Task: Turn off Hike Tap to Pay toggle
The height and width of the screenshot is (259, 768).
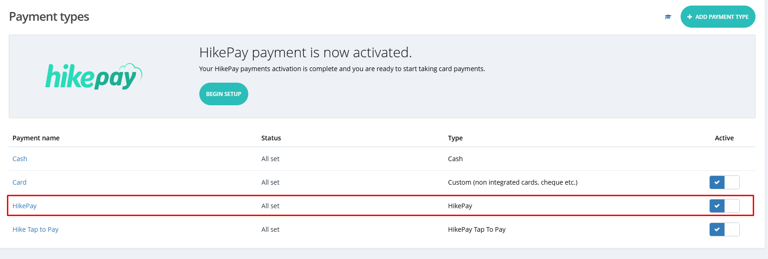Action: click(x=724, y=229)
